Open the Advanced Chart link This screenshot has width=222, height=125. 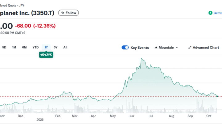point(203,48)
